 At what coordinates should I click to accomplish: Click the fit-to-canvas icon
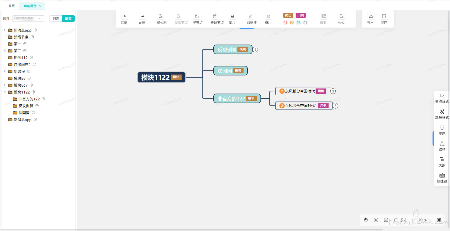pyautogui.click(x=396, y=220)
